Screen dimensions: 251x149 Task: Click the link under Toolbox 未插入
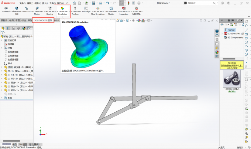click(232, 91)
